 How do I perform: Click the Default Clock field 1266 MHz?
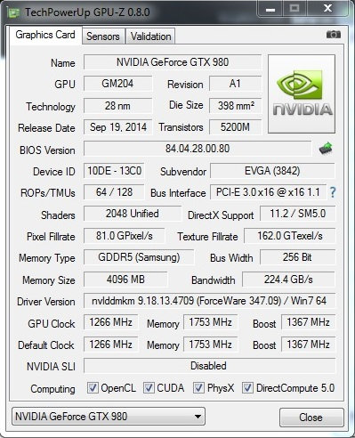click(110, 345)
